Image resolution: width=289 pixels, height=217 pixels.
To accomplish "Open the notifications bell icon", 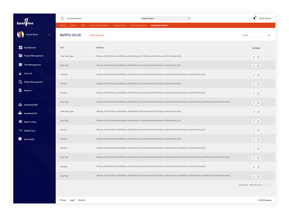I will pos(254,18).
